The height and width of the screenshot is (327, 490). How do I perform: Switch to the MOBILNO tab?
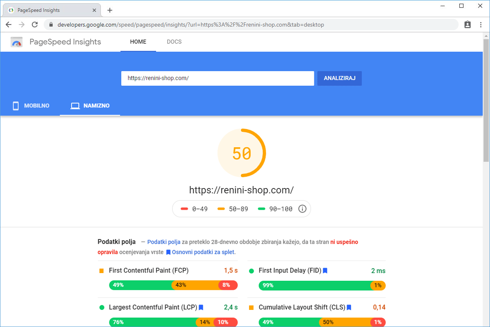tap(31, 106)
